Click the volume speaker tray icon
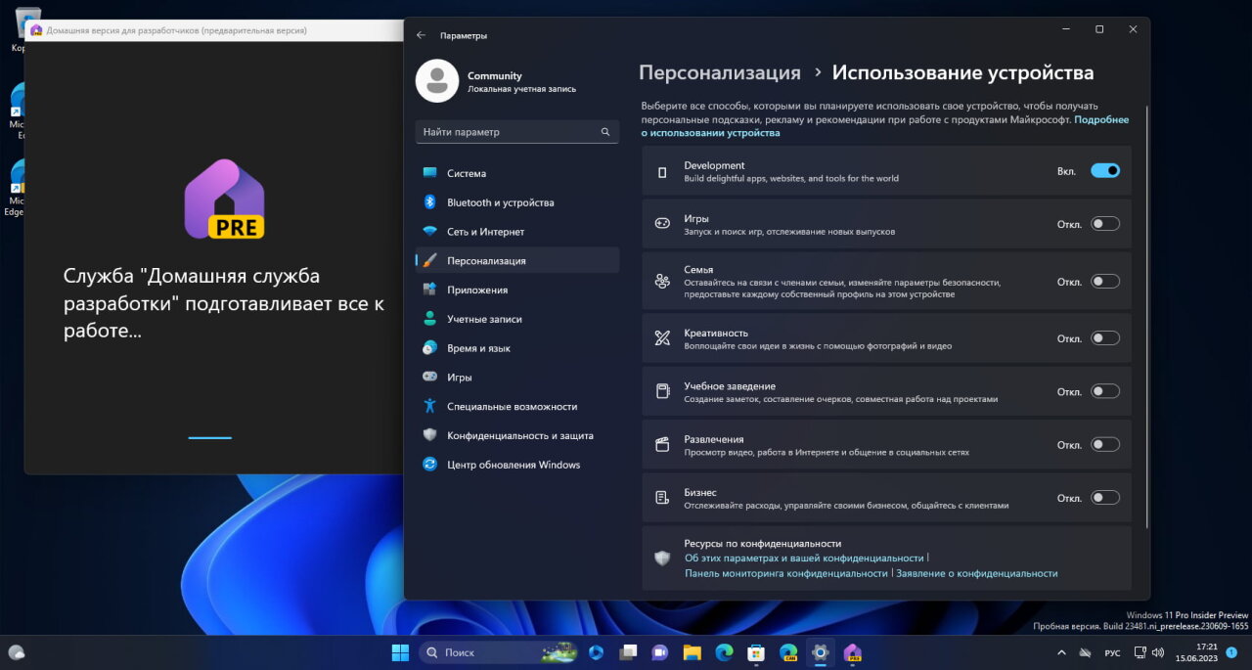This screenshot has width=1252, height=670. click(1157, 652)
